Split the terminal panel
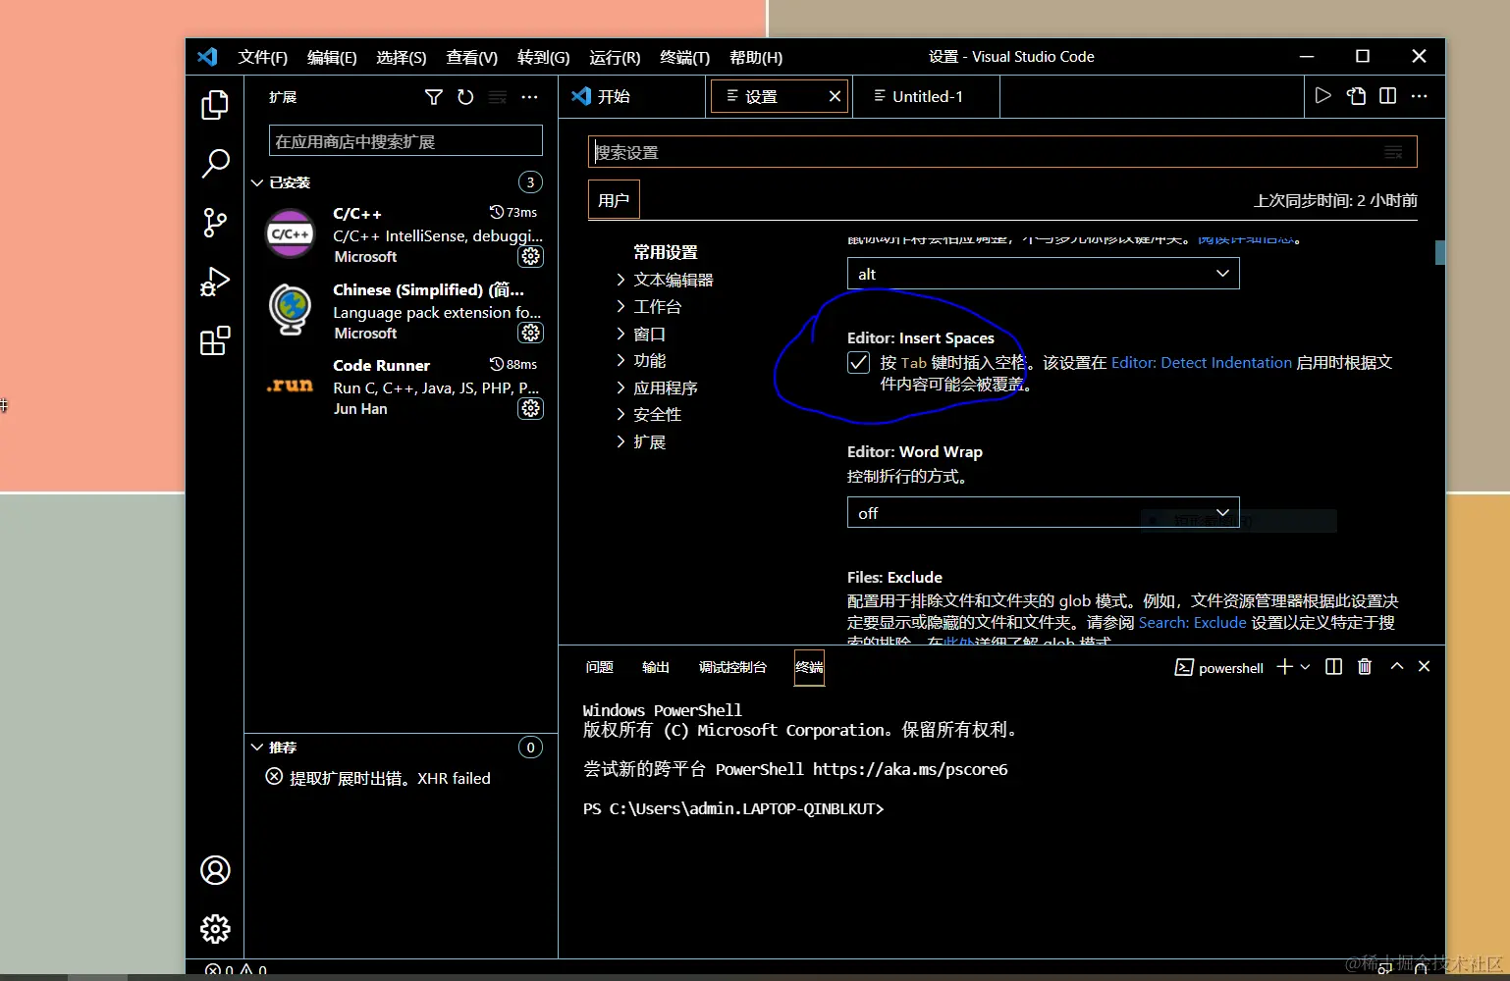The height and width of the screenshot is (981, 1510). coord(1333,667)
